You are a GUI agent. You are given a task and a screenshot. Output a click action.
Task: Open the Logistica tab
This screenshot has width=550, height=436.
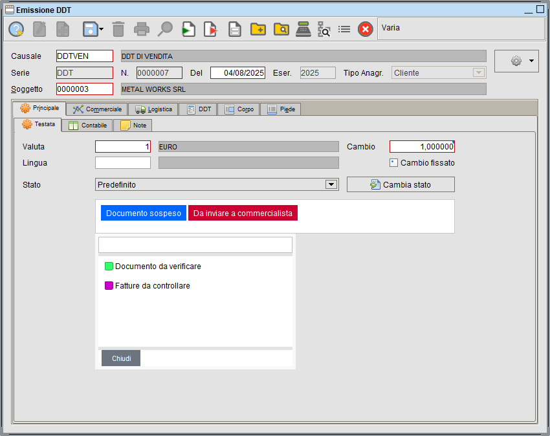tap(153, 109)
